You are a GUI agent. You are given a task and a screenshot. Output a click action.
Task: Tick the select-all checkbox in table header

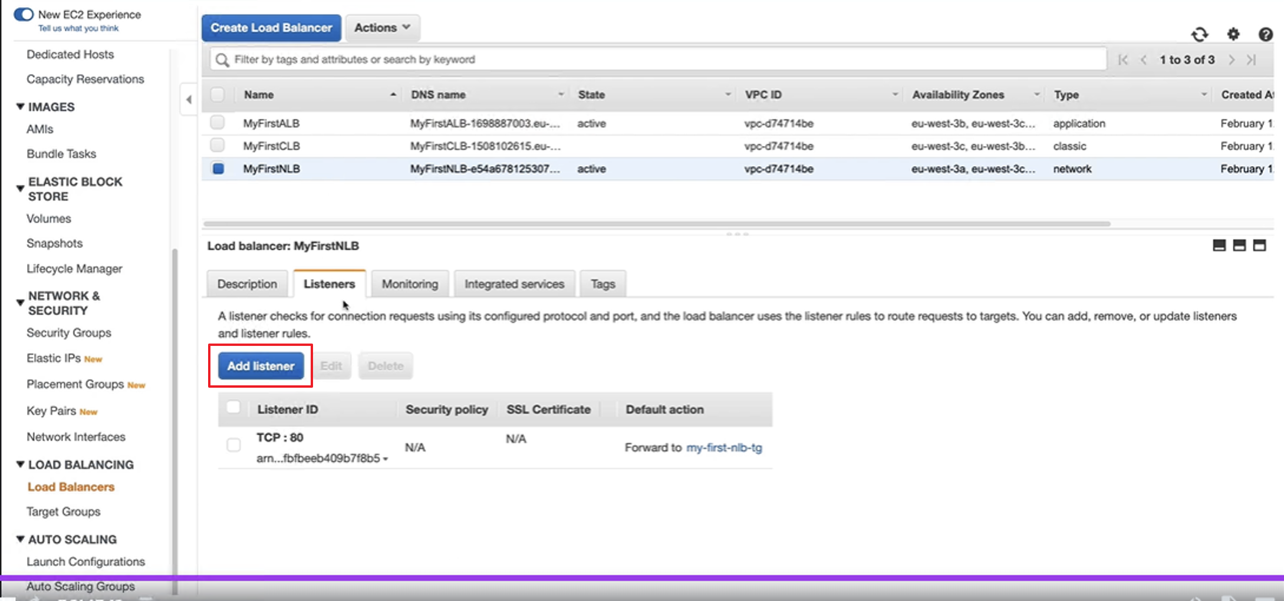[218, 94]
